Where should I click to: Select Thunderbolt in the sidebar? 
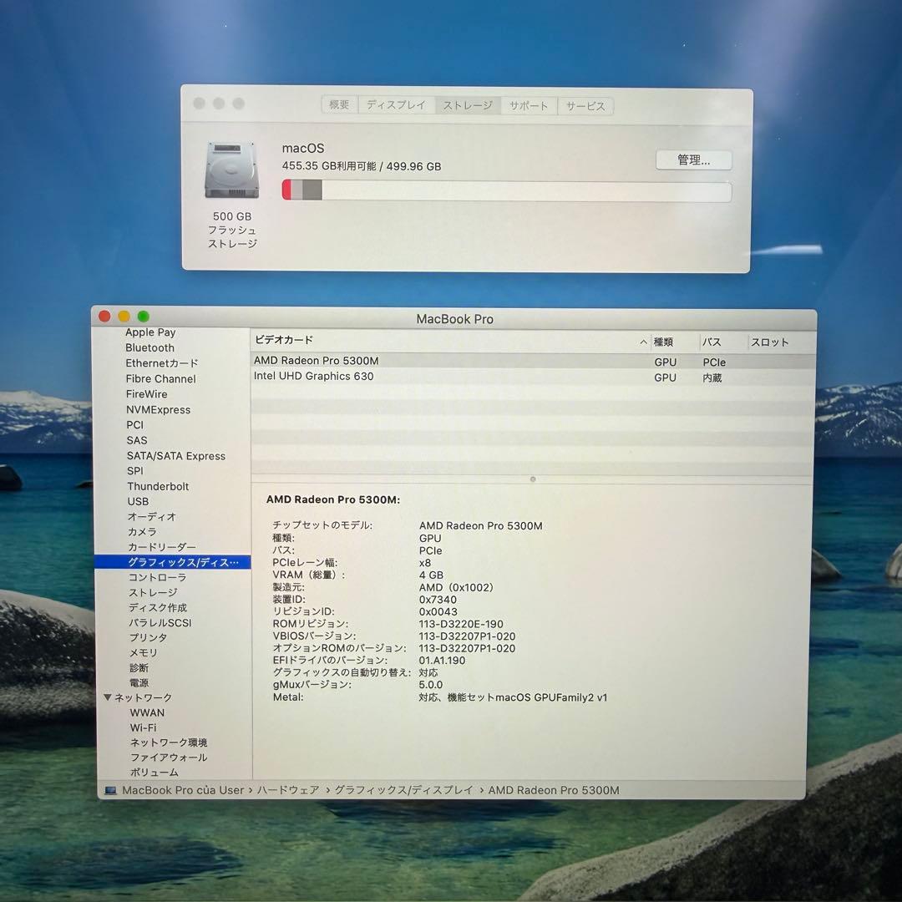click(x=157, y=486)
